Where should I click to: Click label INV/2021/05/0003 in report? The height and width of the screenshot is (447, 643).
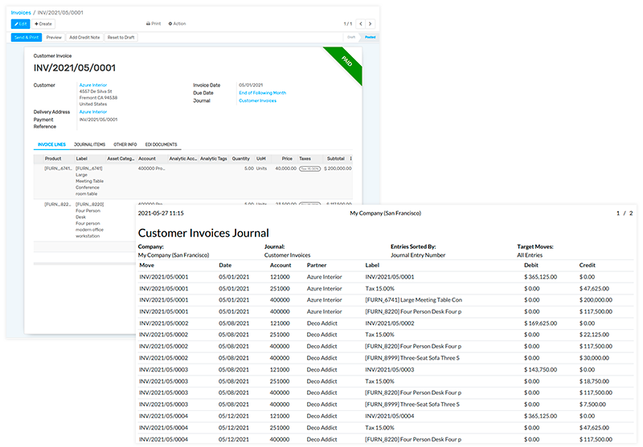(390, 370)
